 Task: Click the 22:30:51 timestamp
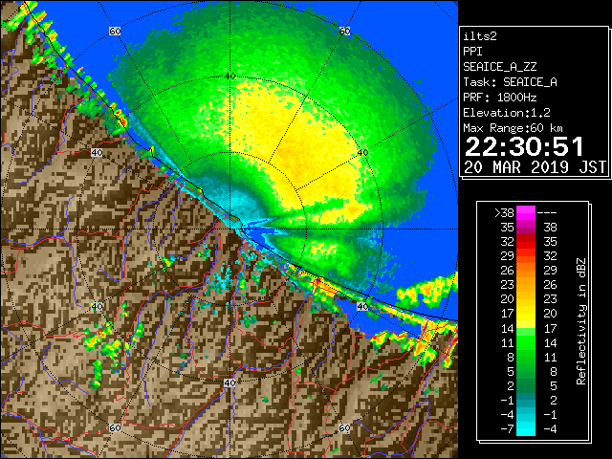tap(524, 146)
